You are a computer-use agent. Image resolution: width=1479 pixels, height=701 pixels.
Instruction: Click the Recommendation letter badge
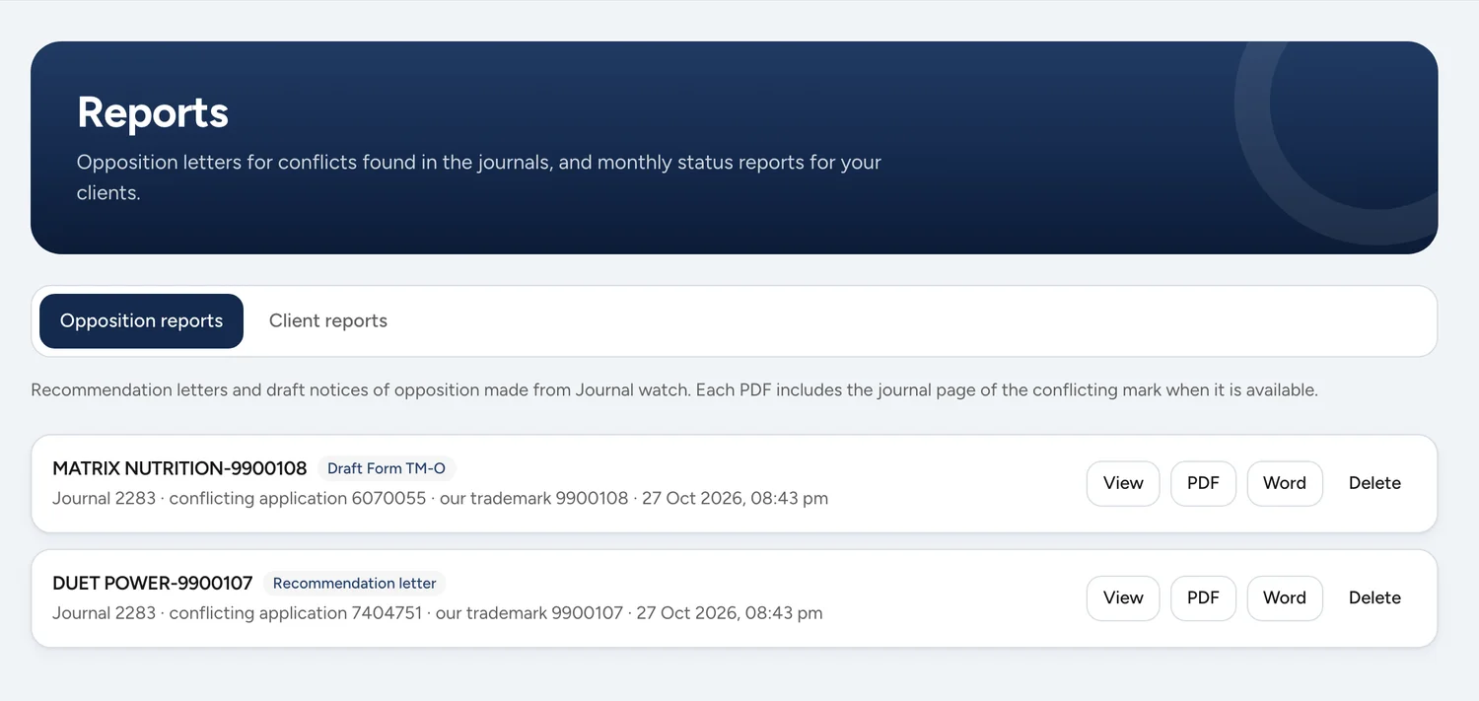pyautogui.click(x=354, y=583)
